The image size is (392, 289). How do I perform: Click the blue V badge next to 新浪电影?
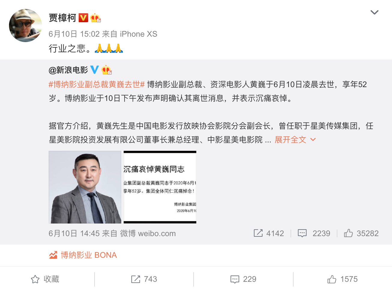coord(95,70)
